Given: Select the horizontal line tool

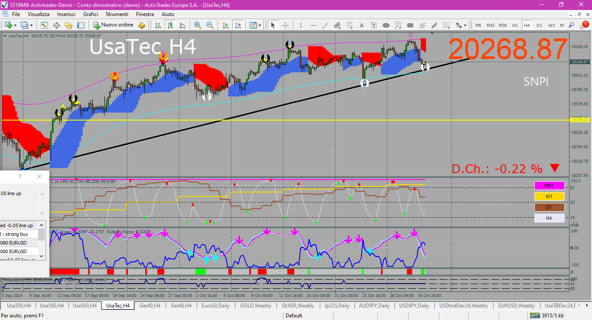Looking at the screenshot, I should coord(313,25).
